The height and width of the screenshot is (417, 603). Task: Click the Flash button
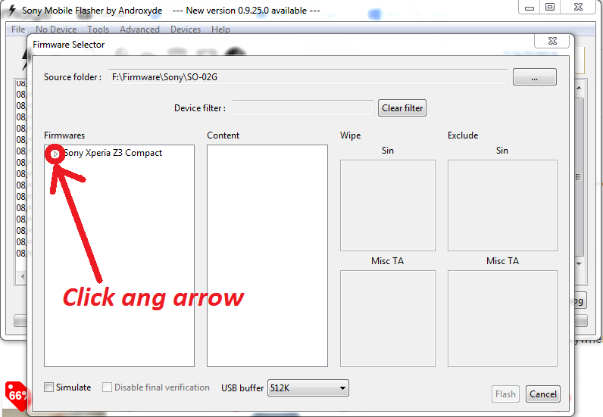(505, 394)
